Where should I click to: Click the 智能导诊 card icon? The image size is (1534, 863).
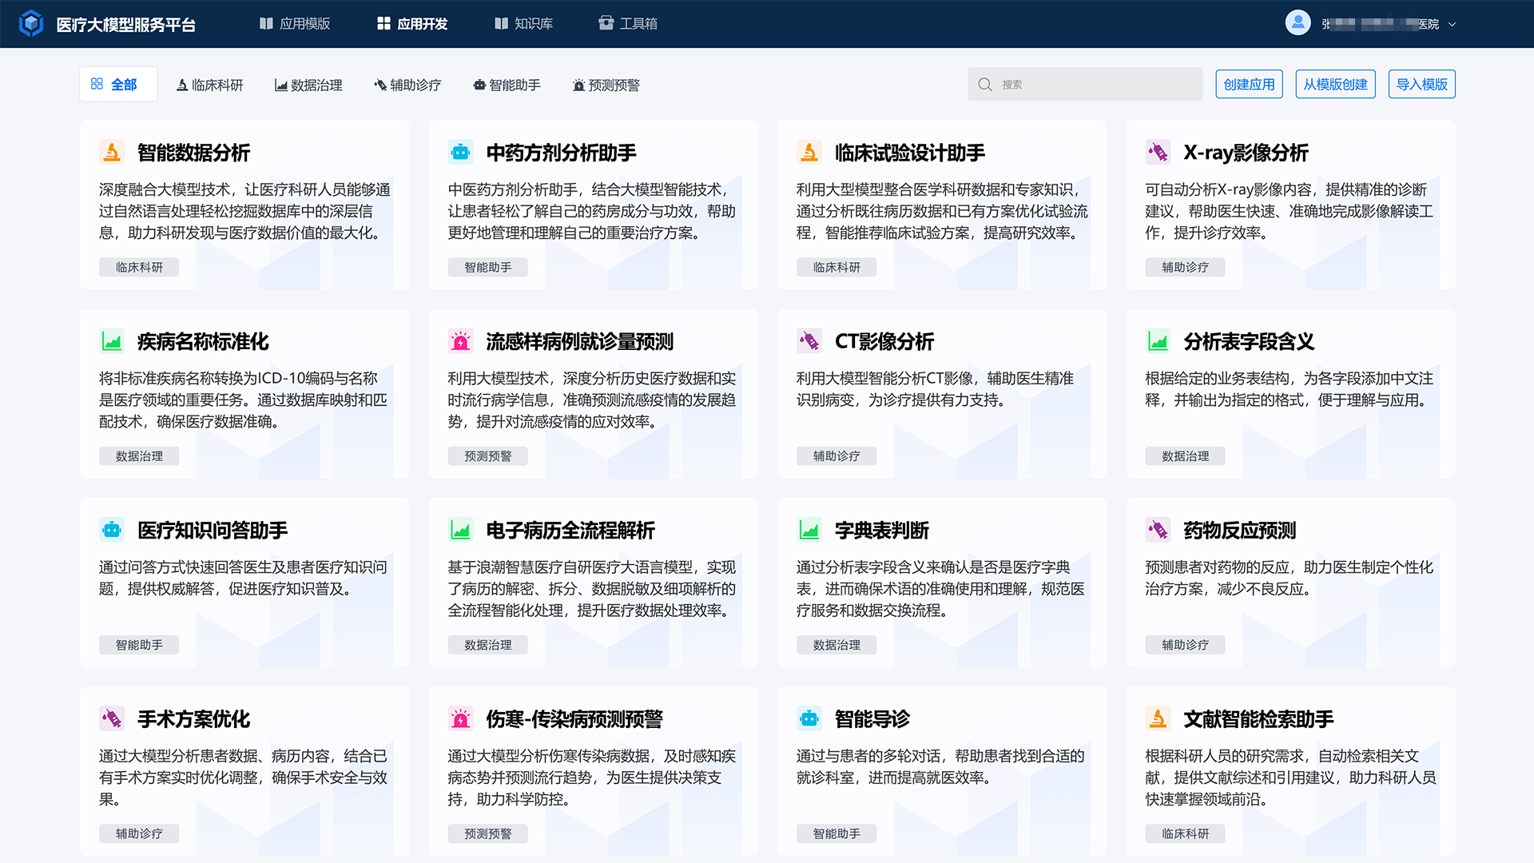click(809, 718)
